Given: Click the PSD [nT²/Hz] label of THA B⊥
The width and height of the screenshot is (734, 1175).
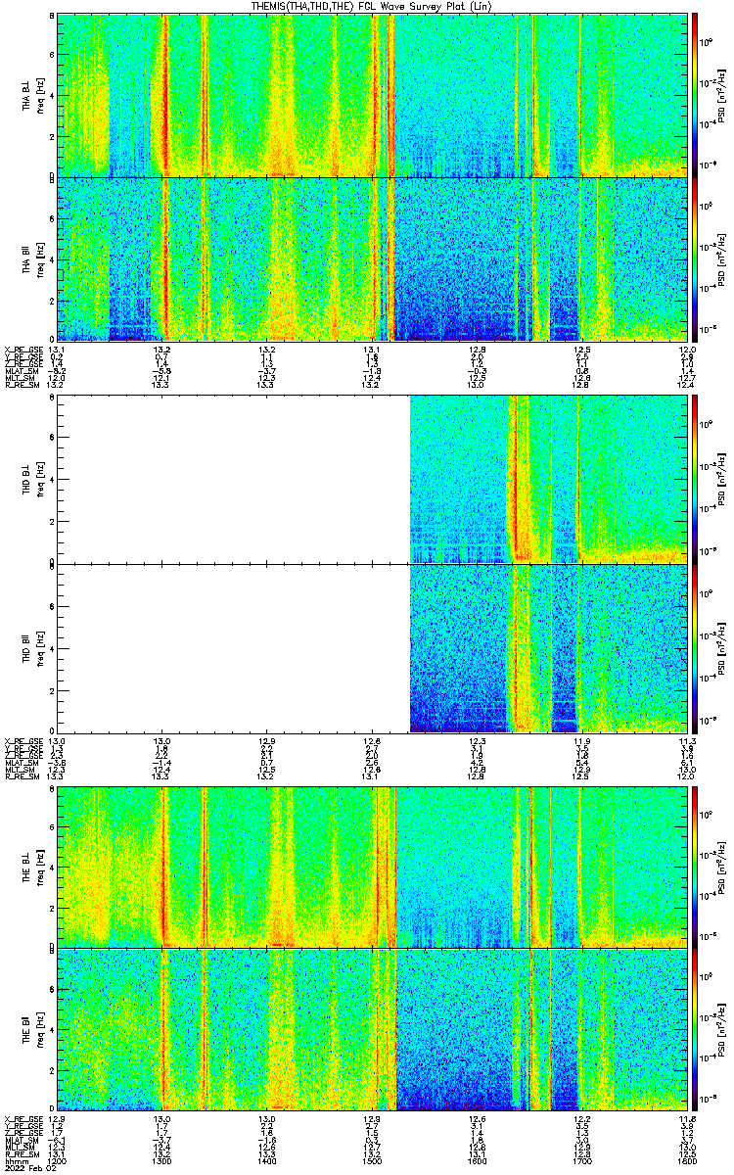Looking at the screenshot, I should click(x=722, y=95).
